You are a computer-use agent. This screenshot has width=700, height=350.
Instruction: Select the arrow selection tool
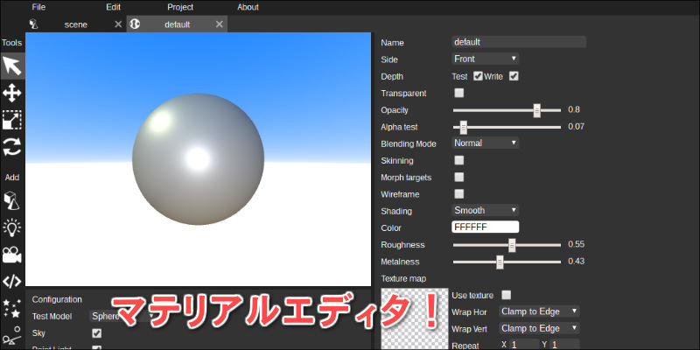coord(12,66)
